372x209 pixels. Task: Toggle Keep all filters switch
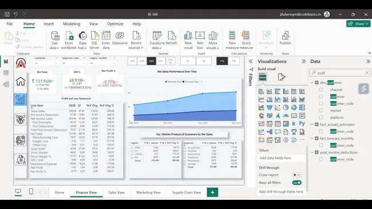tap(296, 183)
